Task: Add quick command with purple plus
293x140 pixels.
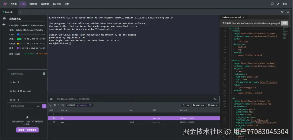Action: (44, 106)
